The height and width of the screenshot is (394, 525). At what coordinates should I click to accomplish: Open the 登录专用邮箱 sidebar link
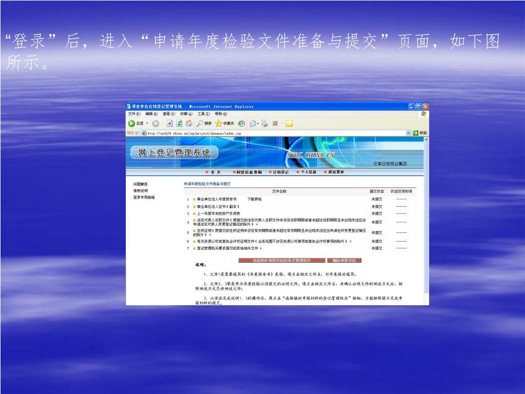(144, 198)
